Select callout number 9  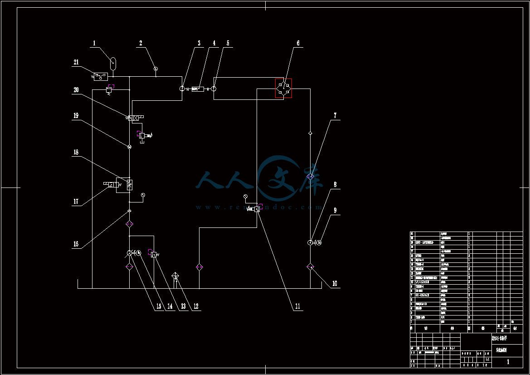point(336,210)
